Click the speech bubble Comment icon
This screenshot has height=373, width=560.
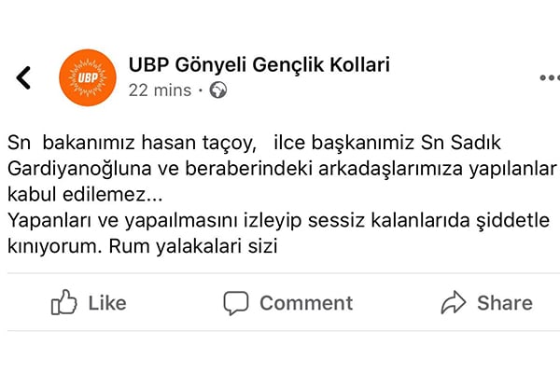(236, 302)
